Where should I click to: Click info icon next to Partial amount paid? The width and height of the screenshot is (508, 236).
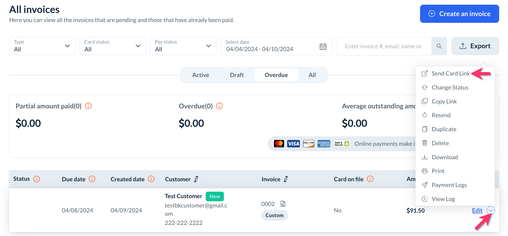88,106
